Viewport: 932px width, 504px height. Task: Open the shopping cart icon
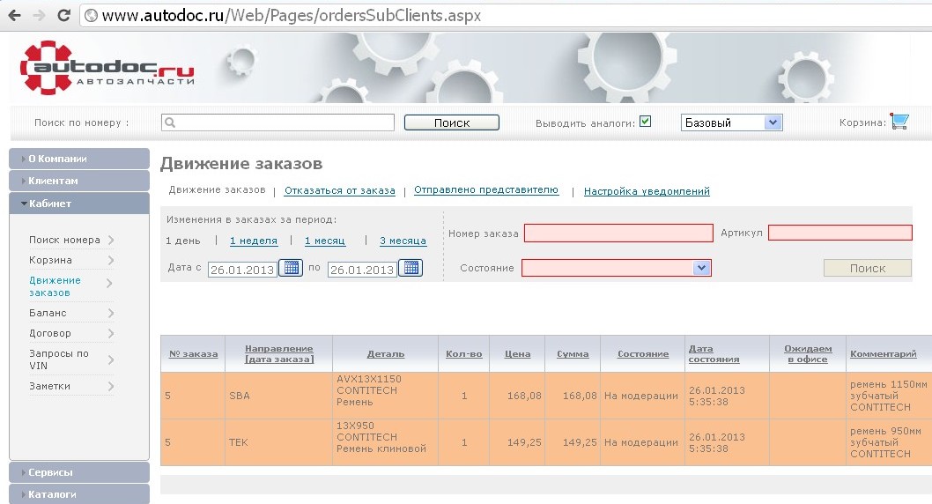899,121
